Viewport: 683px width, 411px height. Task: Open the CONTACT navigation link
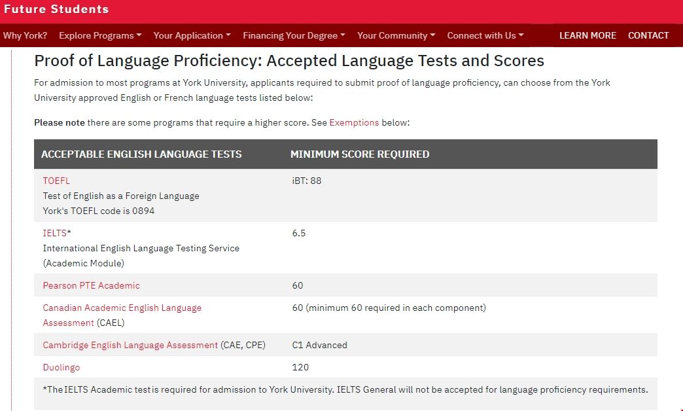648,35
